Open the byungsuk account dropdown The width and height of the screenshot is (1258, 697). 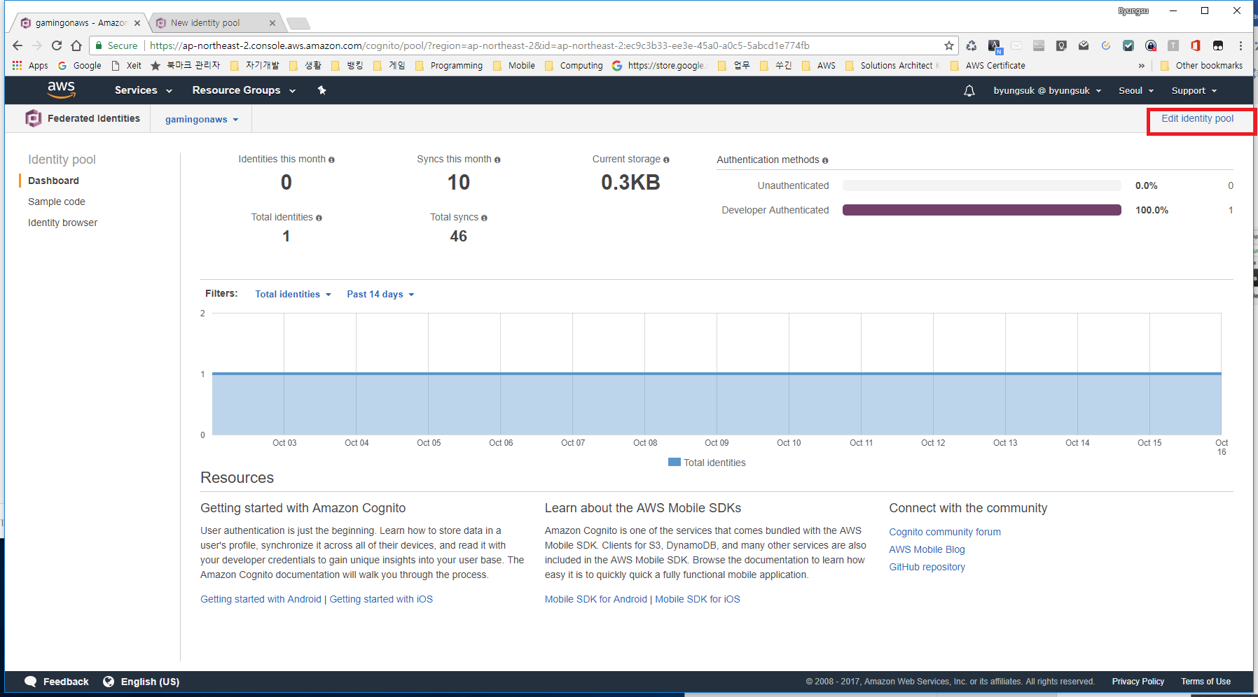[x=1047, y=91]
